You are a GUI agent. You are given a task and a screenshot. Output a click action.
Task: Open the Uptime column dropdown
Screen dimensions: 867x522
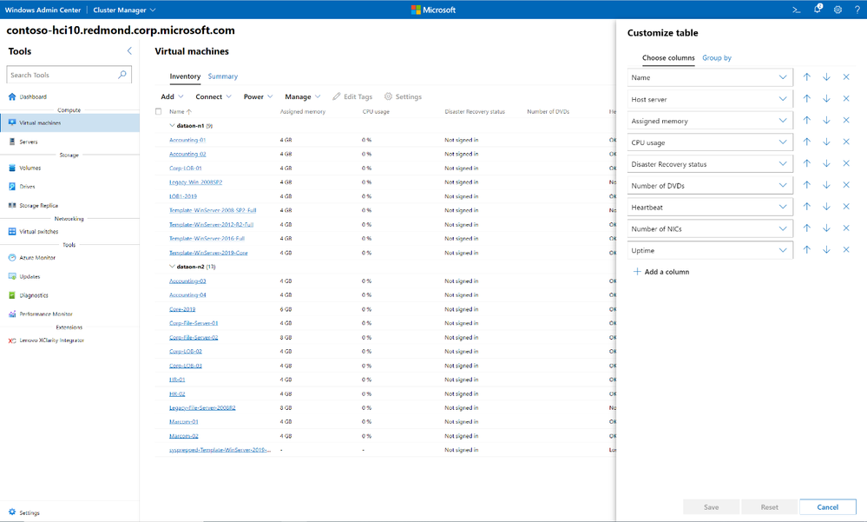point(710,250)
